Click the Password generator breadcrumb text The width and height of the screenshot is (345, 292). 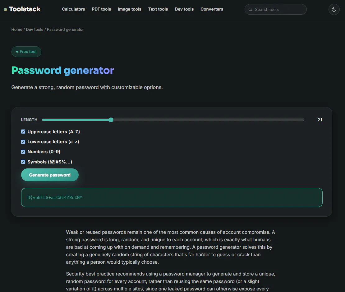[x=65, y=30]
